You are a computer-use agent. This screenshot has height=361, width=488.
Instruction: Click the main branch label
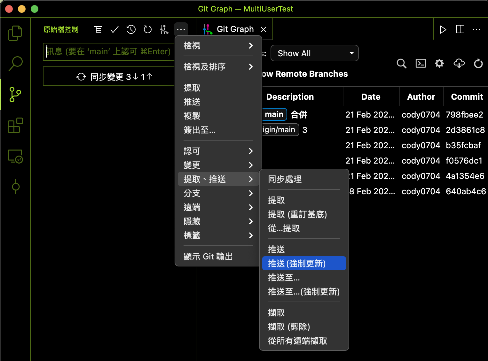[x=274, y=114]
